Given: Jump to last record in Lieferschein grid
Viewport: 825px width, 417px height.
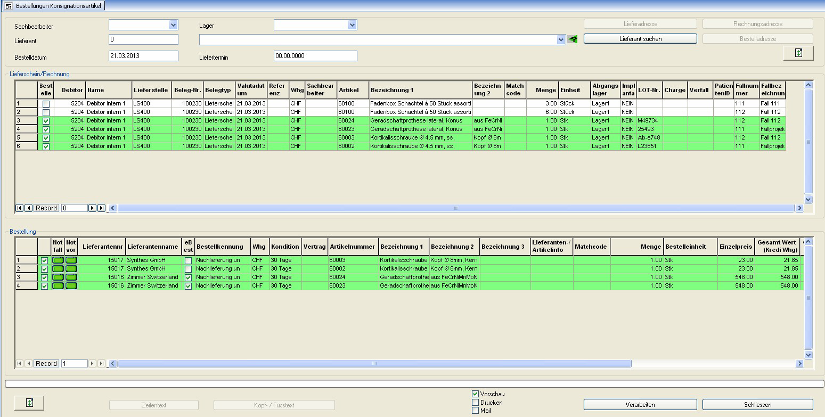Looking at the screenshot, I should 101,208.
